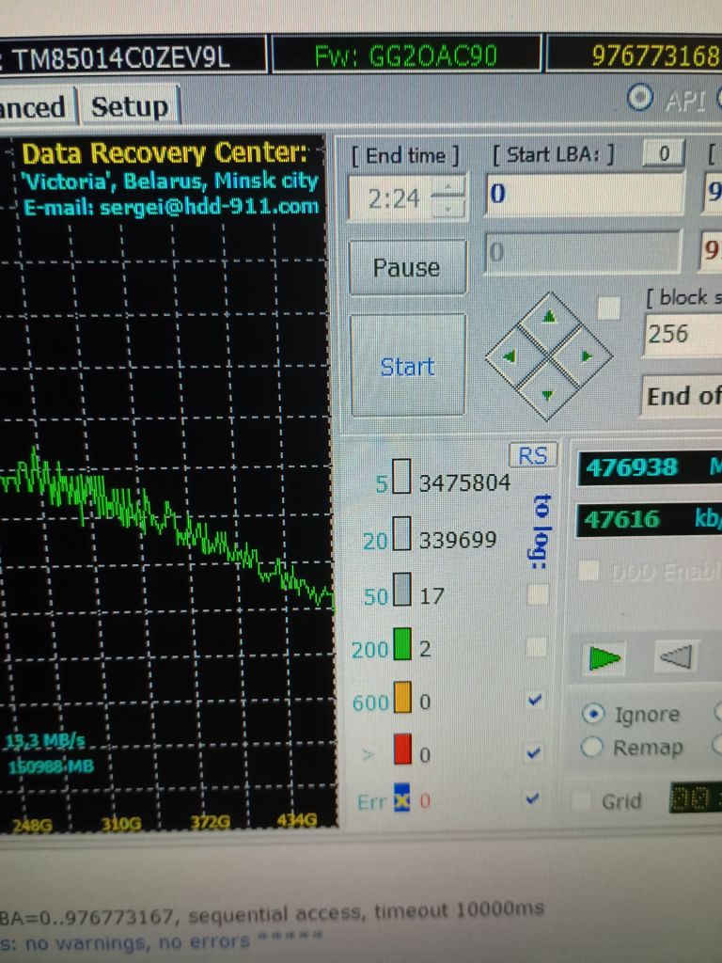Click the green play forward arrow
This screenshot has height=963, width=722.
click(x=604, y=658)
